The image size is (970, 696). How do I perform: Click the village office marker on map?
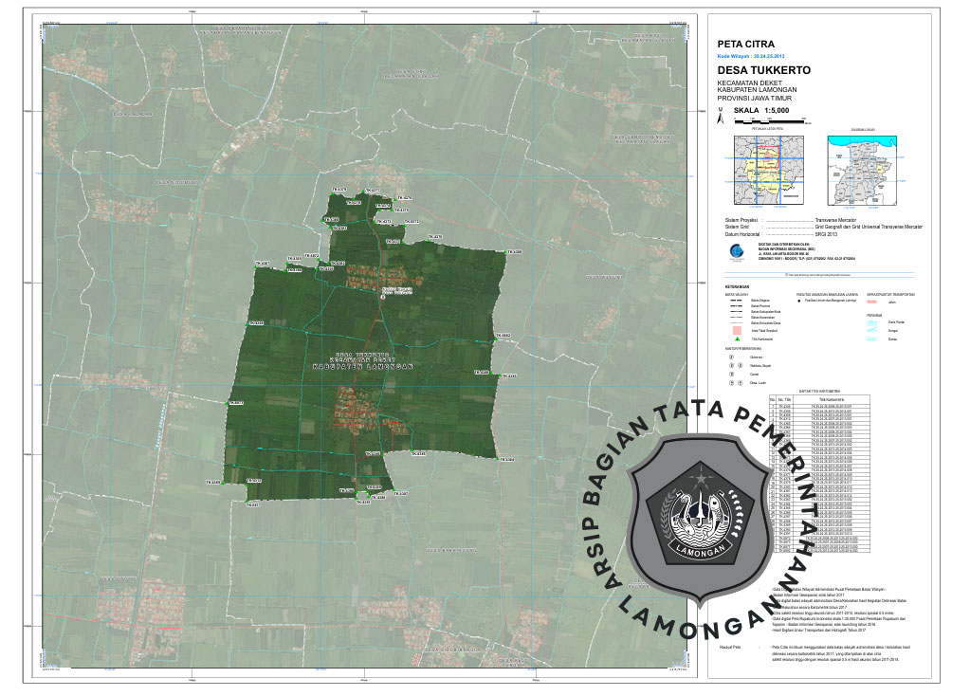[x=382, y=297]
